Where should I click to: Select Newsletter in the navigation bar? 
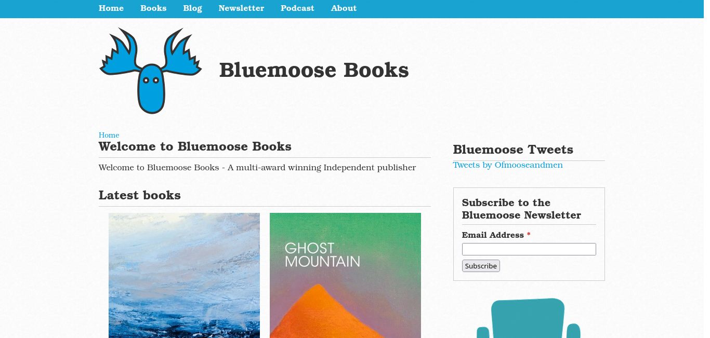[x=241, y=8]
